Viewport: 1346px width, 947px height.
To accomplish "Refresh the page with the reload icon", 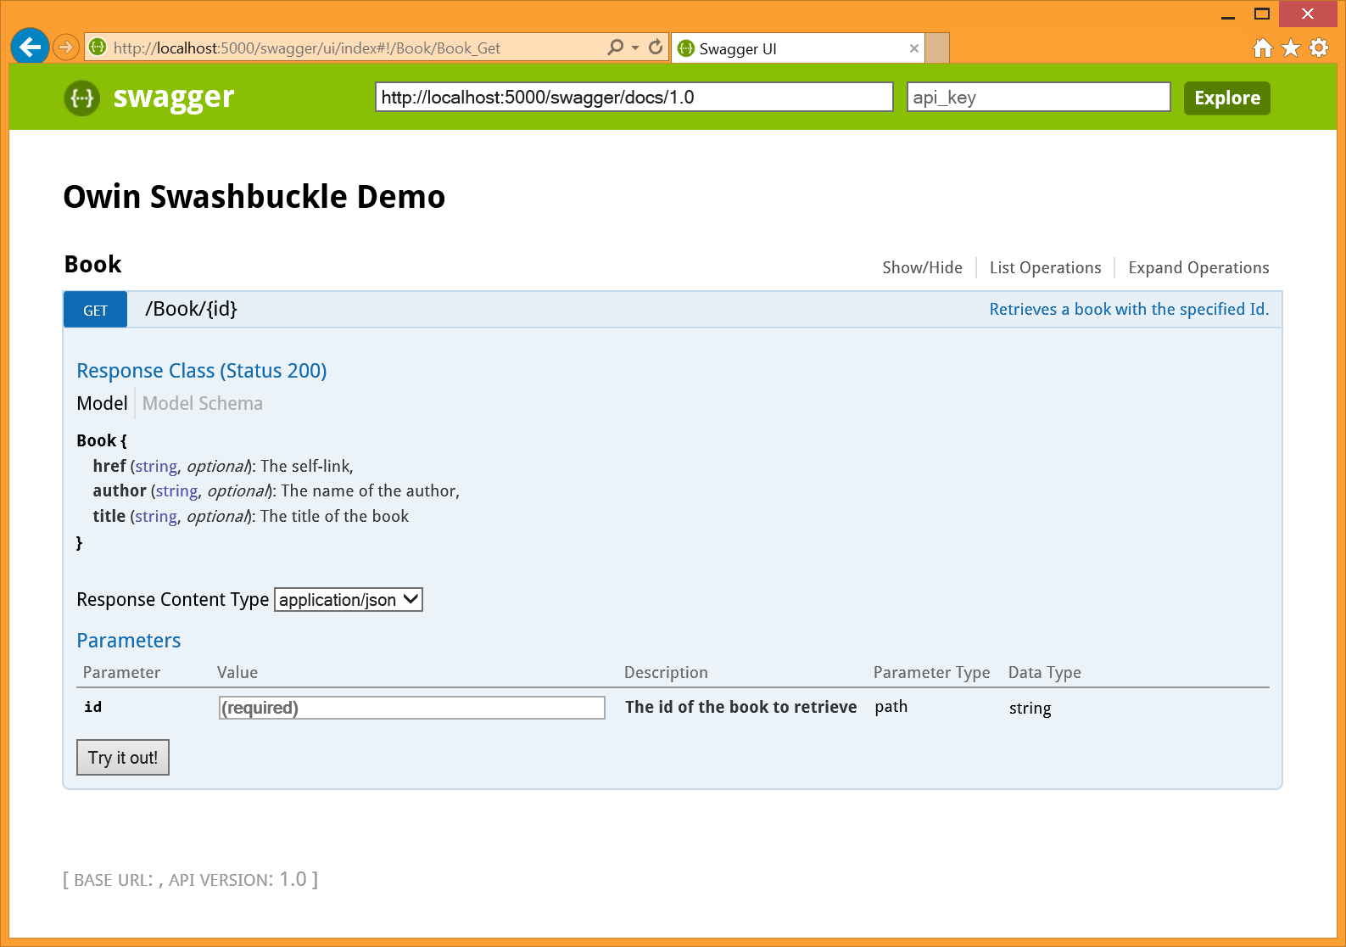I will (x=656, y=48).
